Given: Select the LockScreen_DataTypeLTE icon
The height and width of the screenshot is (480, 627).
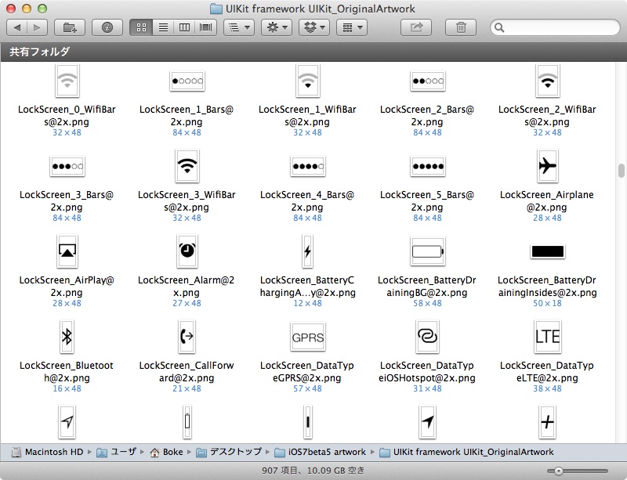Looking at the screenshot, I should pos(547,337).
